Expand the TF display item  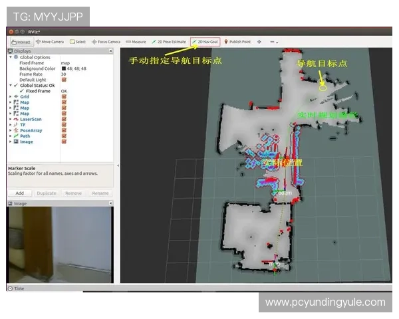10,125
